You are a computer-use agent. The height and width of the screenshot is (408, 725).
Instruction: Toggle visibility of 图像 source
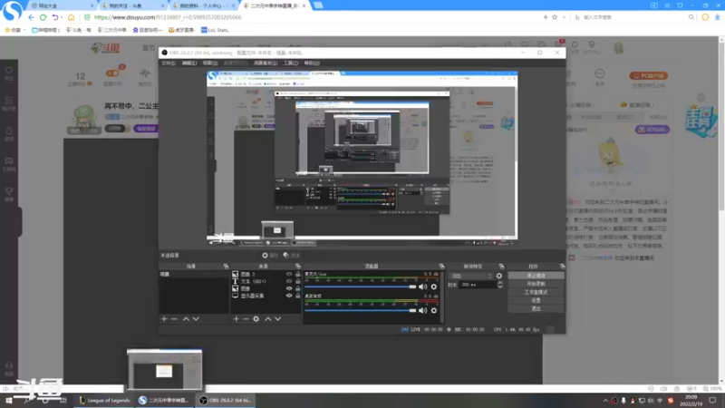point(289,288)
